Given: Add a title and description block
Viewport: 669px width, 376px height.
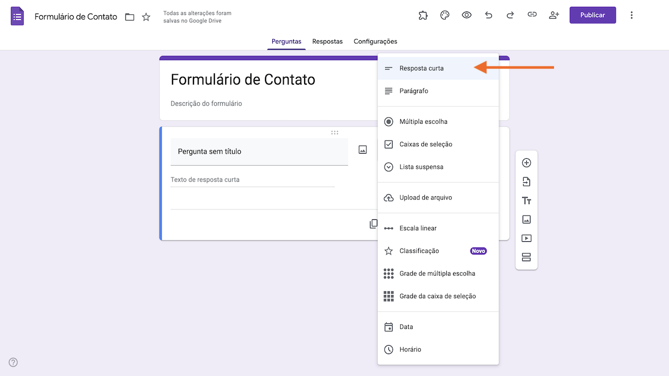Looking at the screenshot, I should [526, 201].
